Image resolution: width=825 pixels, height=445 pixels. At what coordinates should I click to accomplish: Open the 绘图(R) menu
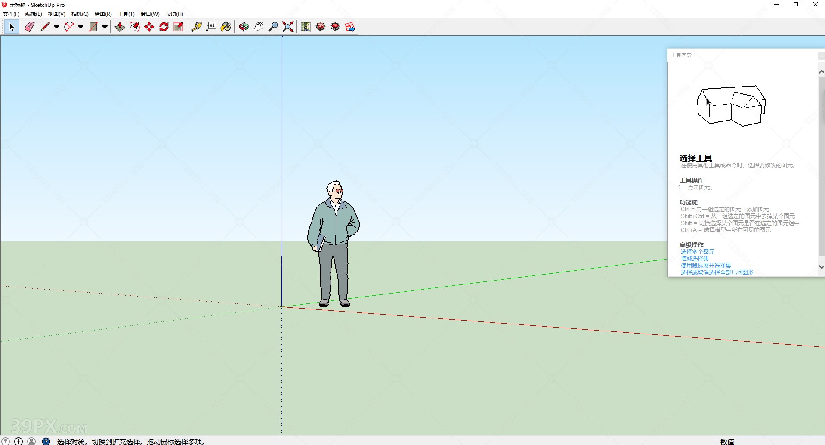coord(102,14)
